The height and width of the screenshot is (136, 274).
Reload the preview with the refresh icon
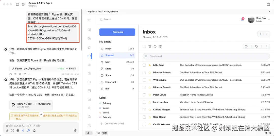click(265, 133)
